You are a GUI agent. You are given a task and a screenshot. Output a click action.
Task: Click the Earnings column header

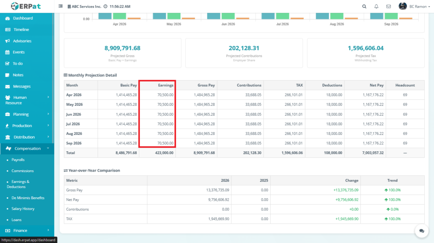(x=165, y=85)
